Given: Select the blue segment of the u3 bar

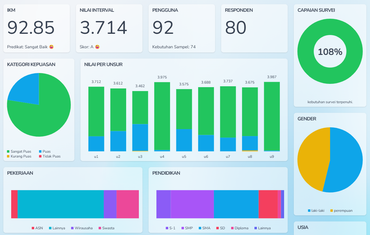Looking at the screenshot, I should click(x=140, y=137).
